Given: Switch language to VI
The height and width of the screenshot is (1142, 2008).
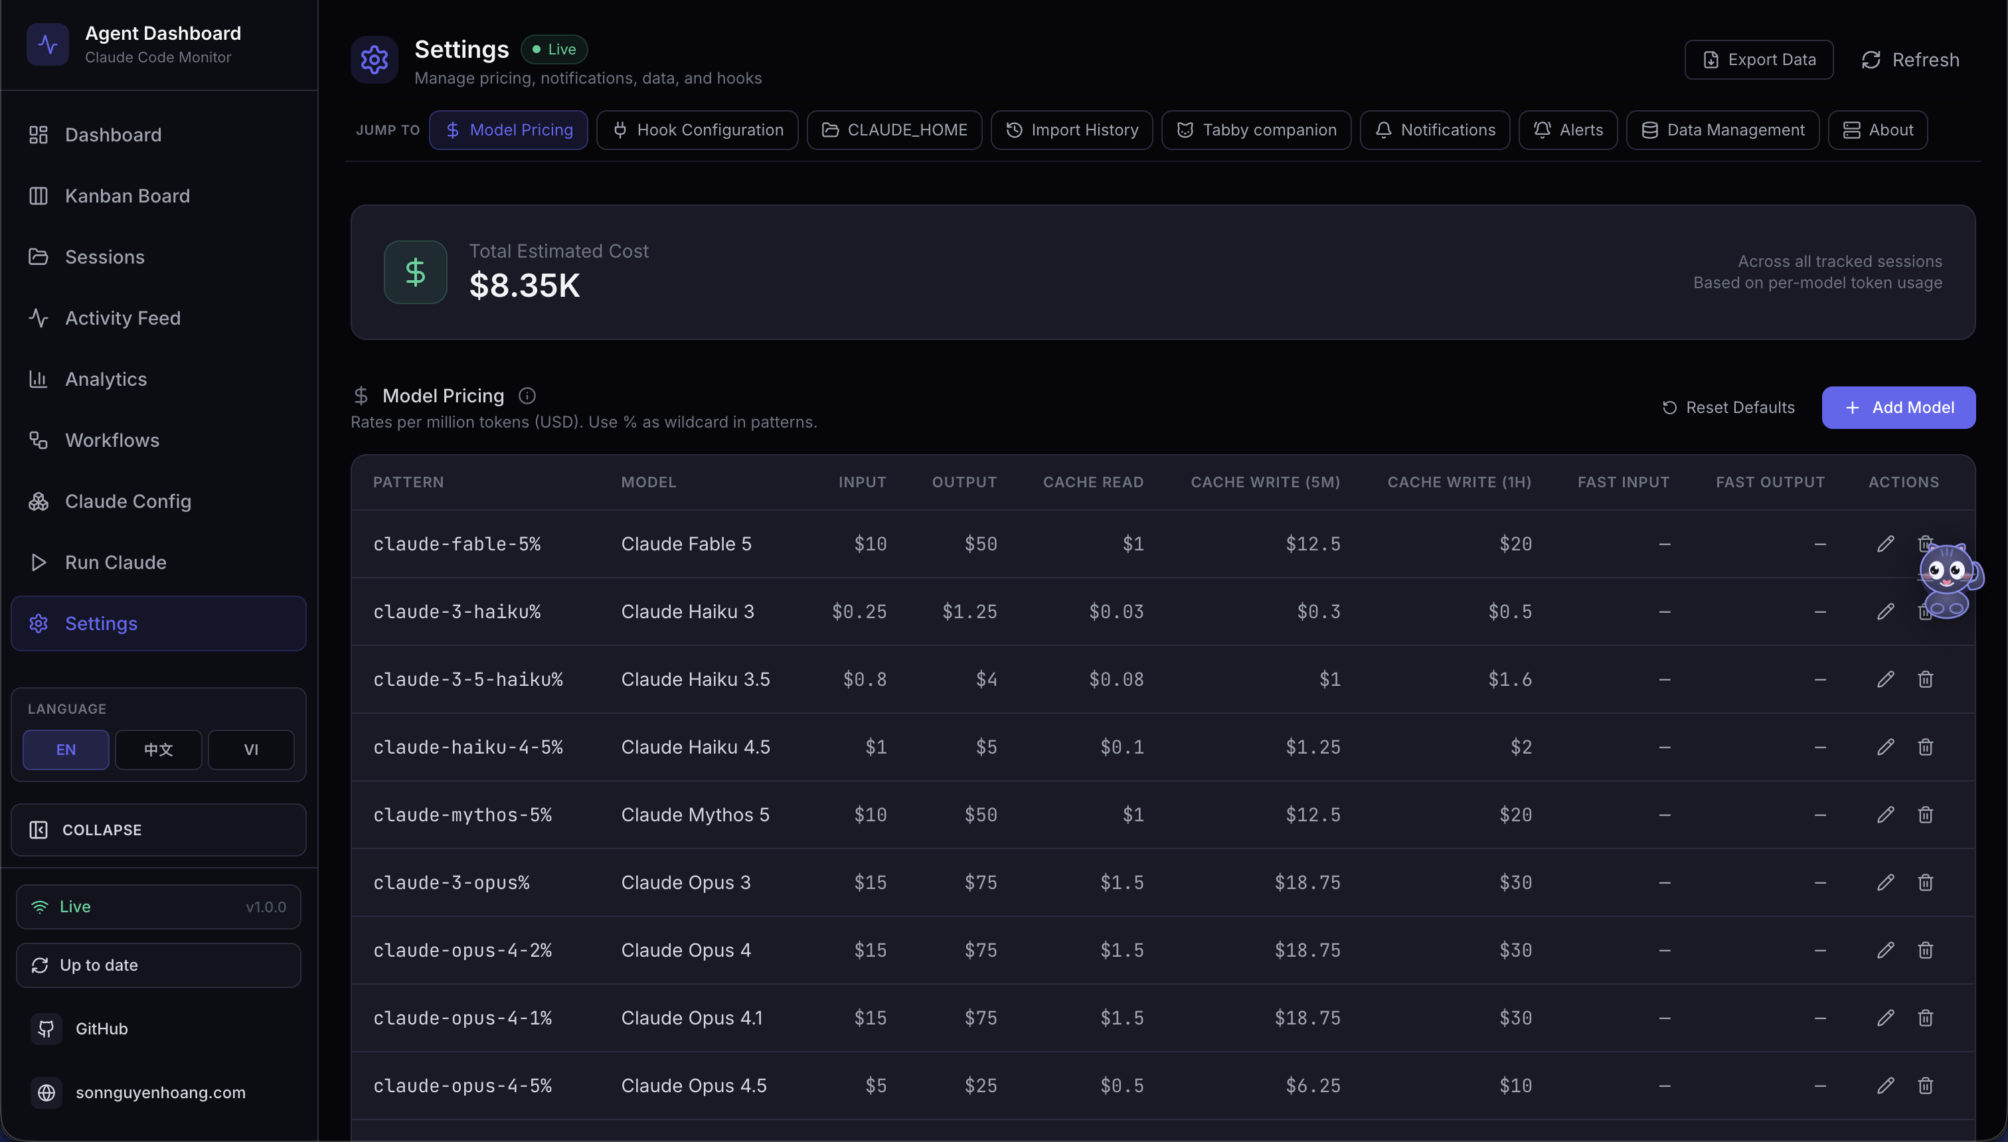Looking at the screenshot, I should tap(251, 750).
